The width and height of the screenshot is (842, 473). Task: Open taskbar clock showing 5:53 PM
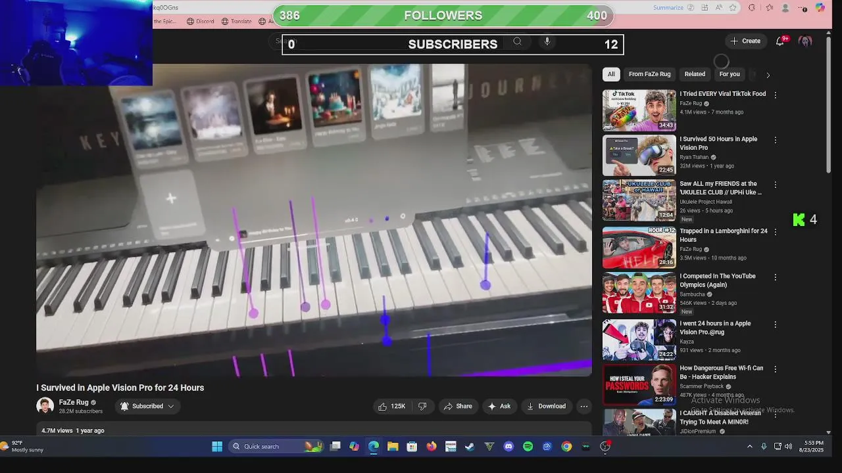pos(813,447)
